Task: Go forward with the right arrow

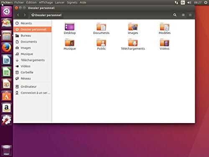Action: point(25,15)
